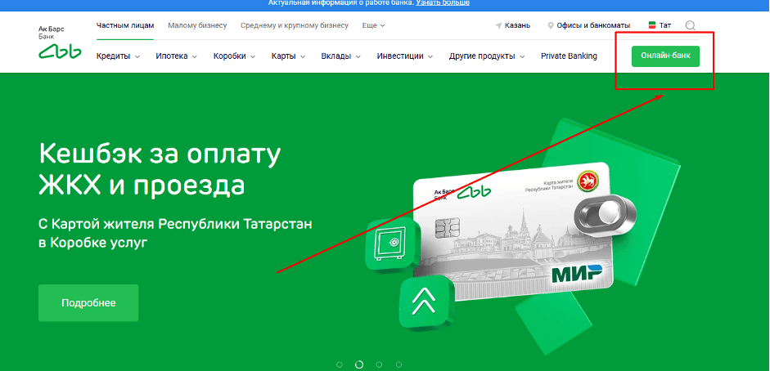Click the location arrow icon beside Казань

pyautogui.click(x=498, y=25)
